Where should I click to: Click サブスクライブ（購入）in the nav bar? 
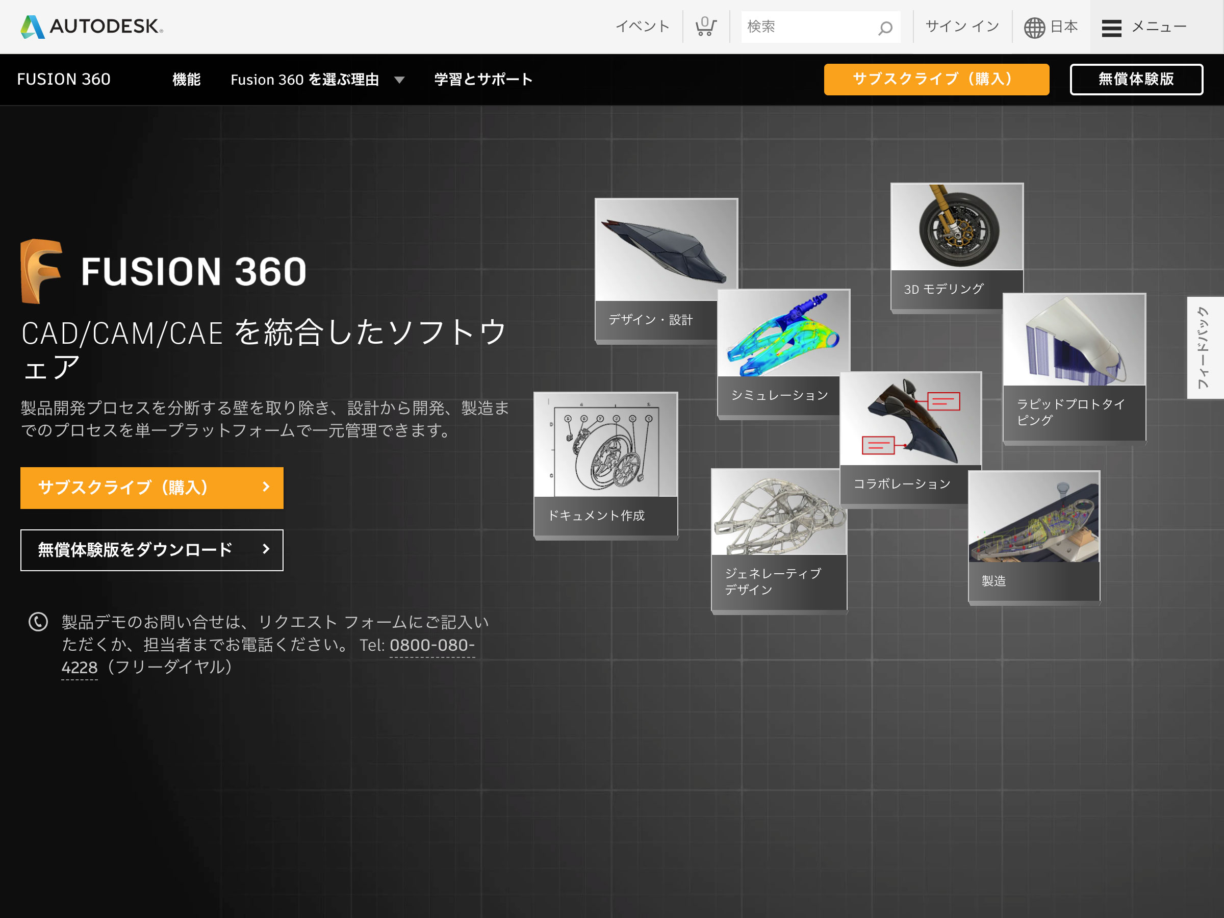click(936, 79)
